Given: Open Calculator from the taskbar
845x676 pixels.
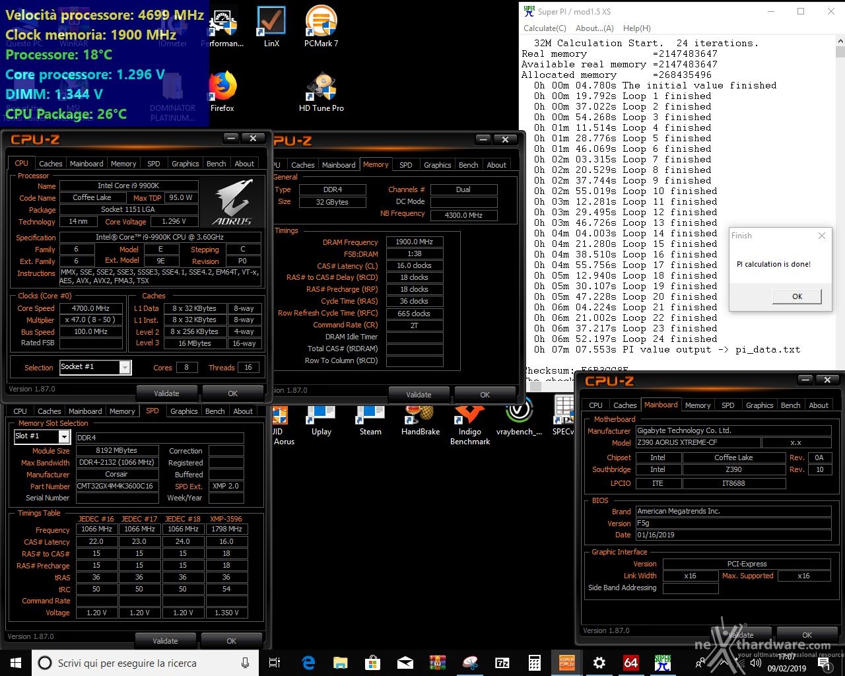Looking at the screenshot, I should click(x=535, y=662).
